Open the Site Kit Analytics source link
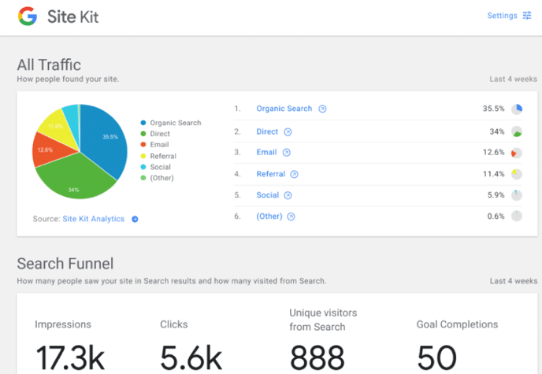Screen dimensions: 542x374 coord(93,220)
